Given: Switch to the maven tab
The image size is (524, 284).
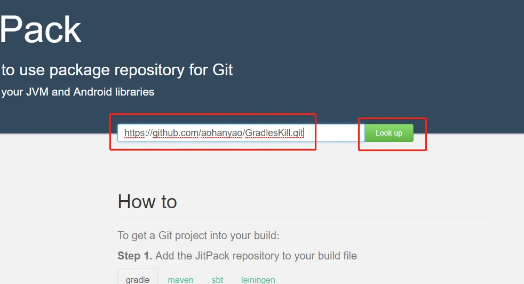Looking at the screenshot, I should [x=180, y=279].
